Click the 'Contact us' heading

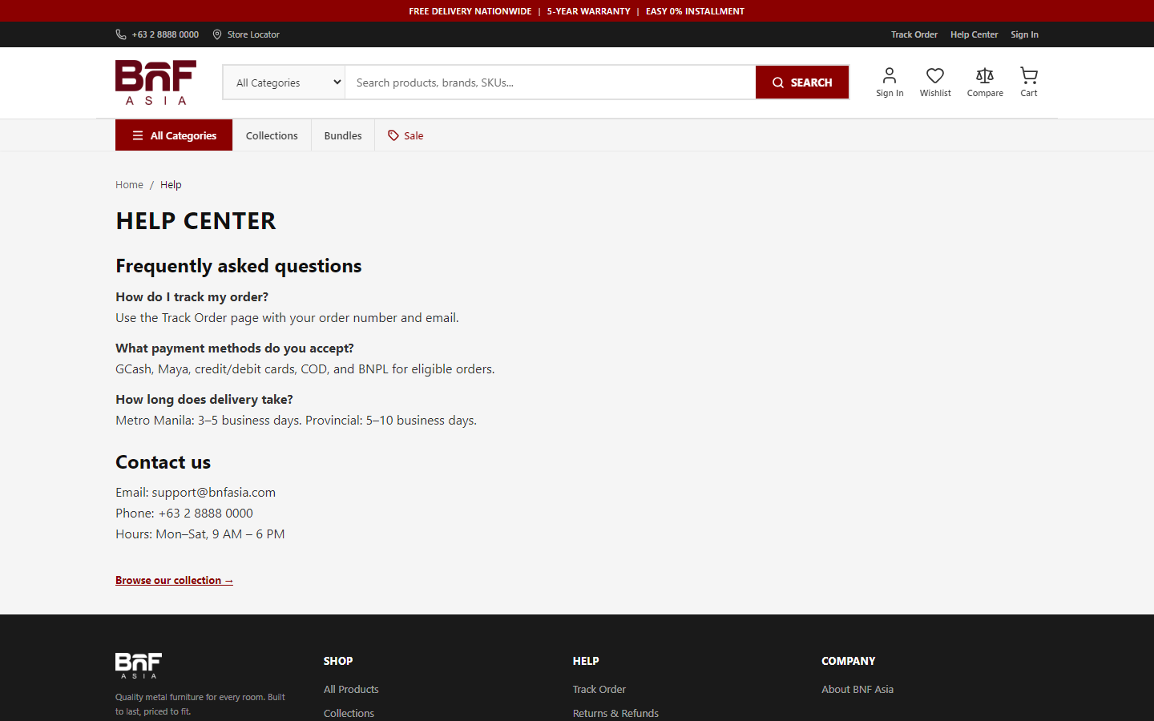(163, 462)
